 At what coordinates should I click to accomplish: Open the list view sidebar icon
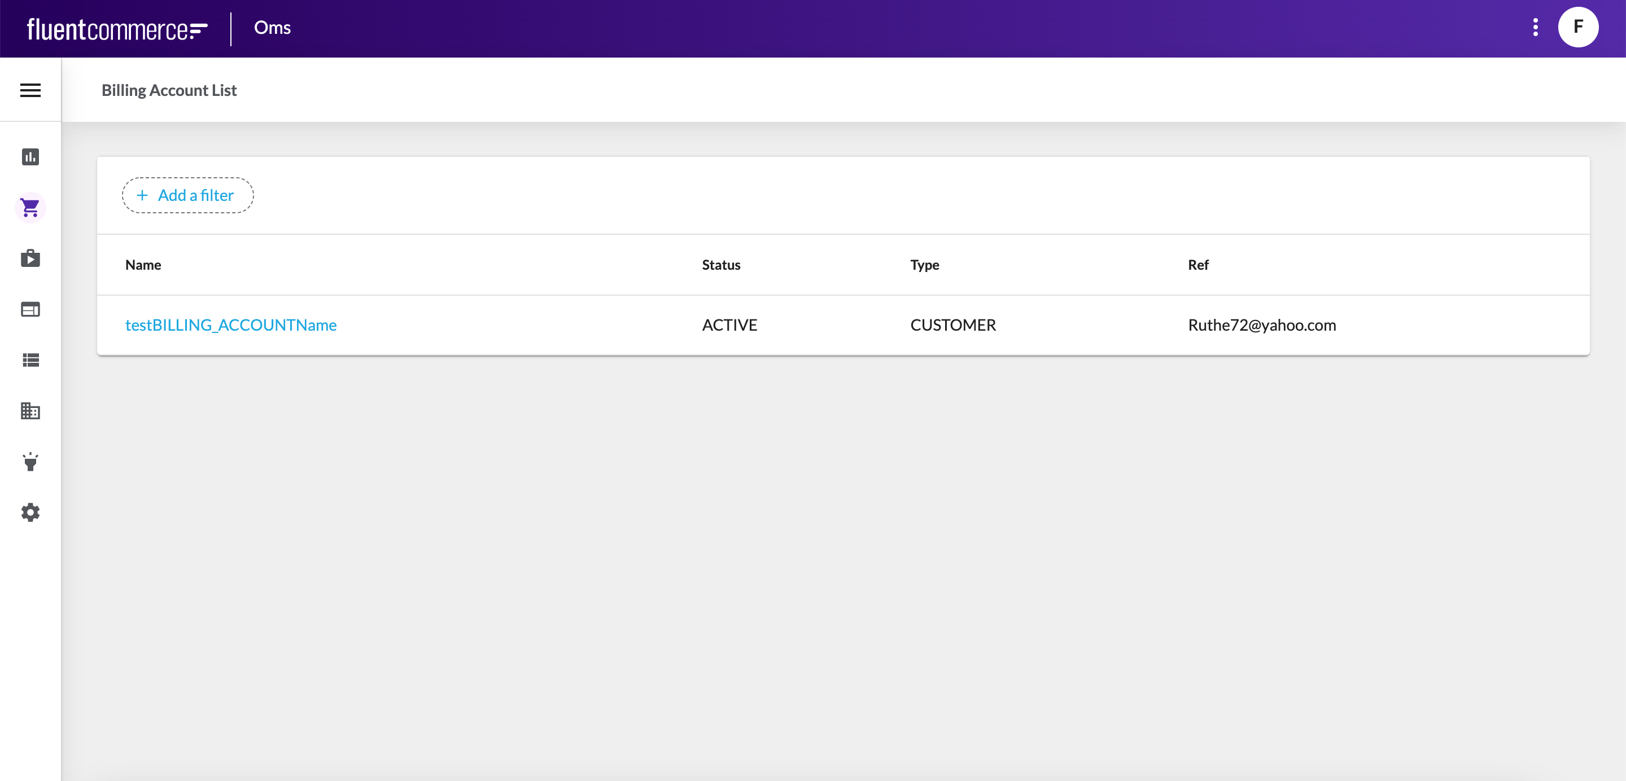pyautogui.click(x=30, y=360)
